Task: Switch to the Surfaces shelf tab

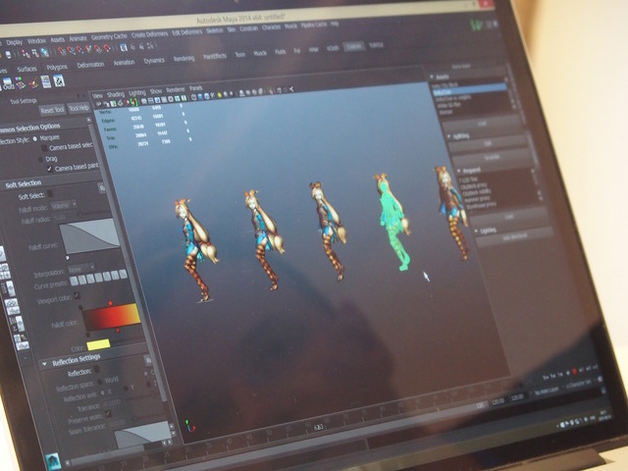Action: [26, 69]
